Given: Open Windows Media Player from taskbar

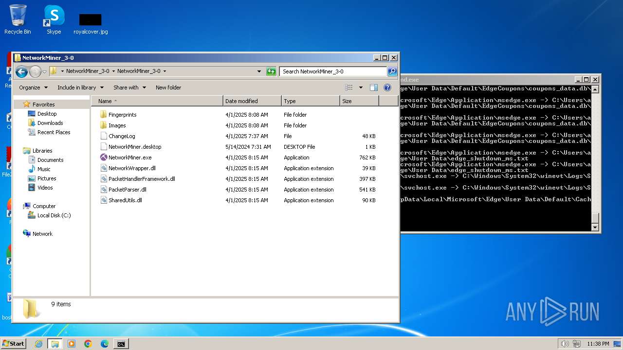Looking at the screenshot, I should click(72, 344).
